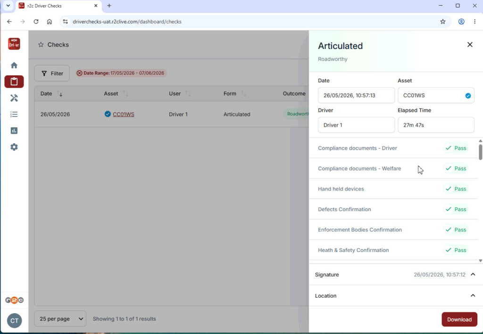Click the Roadworthy outcome badge in table
483x334 pixels.
point(296,114)
